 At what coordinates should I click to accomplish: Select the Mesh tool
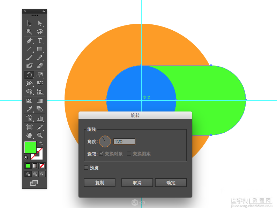(29, 101)
